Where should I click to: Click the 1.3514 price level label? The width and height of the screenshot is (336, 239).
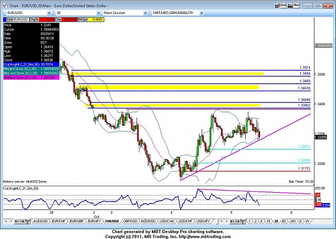305,68
